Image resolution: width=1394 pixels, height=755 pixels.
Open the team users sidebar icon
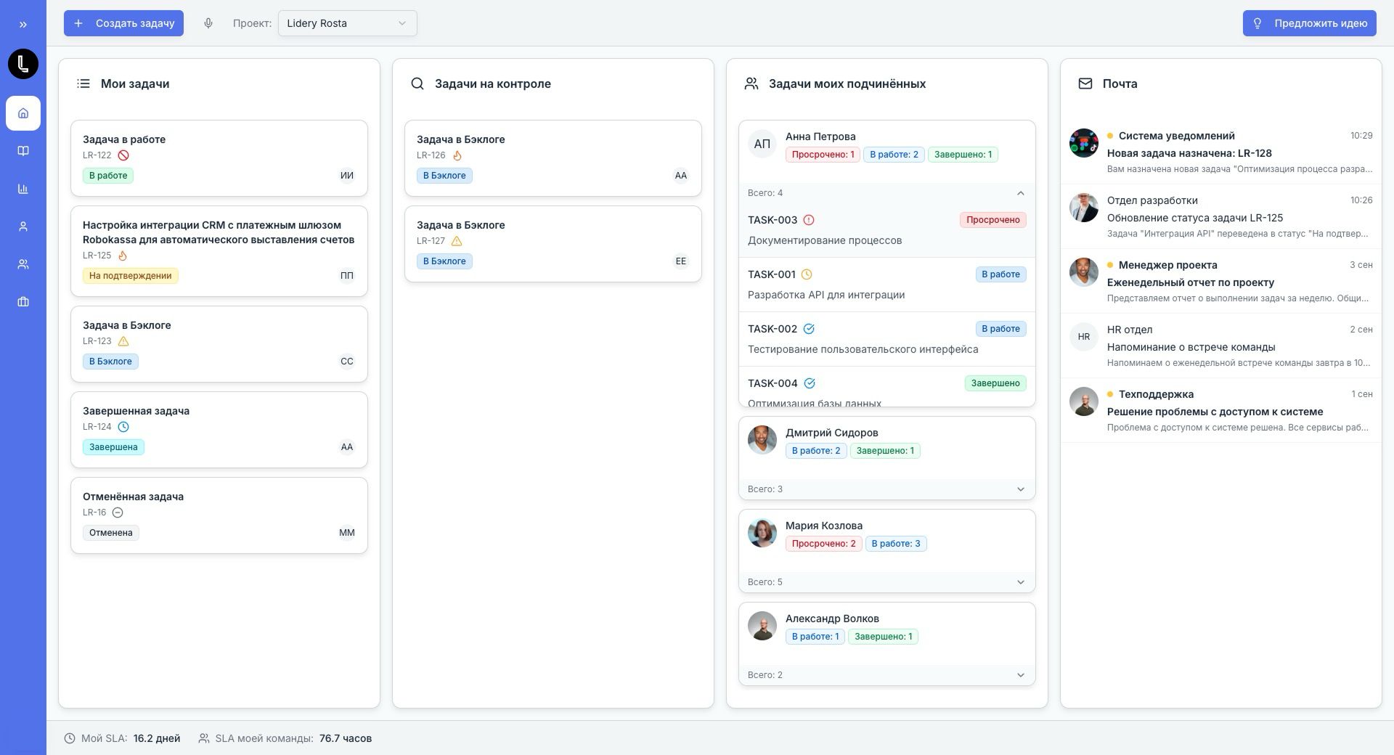[x=23, y=264]
